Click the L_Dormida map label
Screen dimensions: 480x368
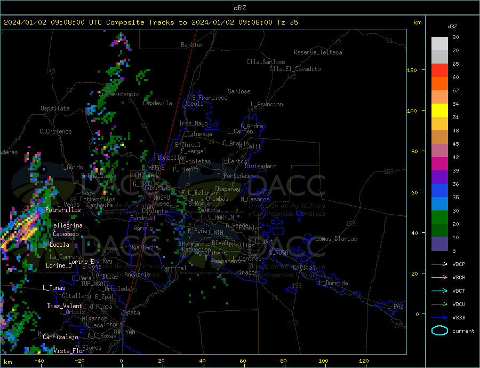(334, 283)
